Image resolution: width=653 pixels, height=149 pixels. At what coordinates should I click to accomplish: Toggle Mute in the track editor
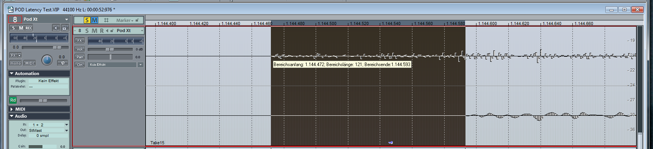click(21, 28)
